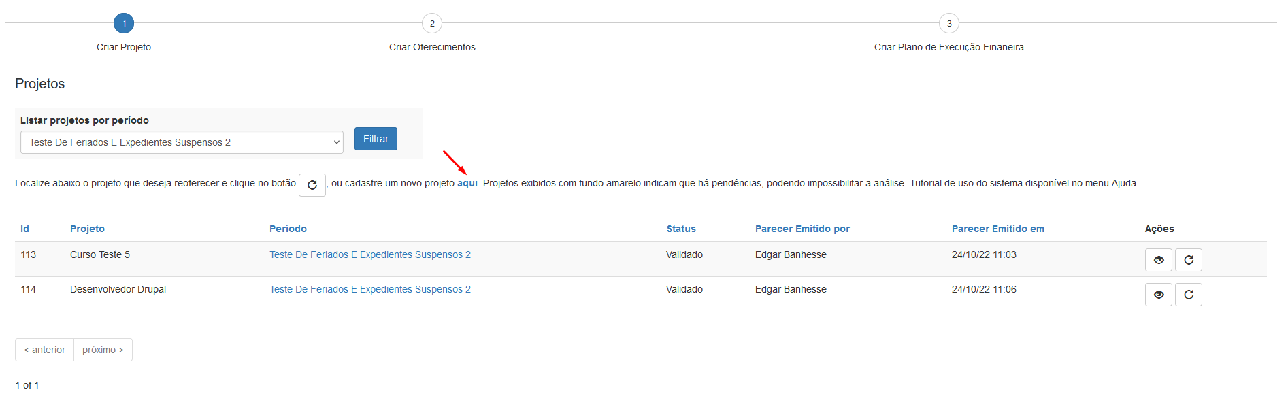Open period link in row 113
Screen dimensions: 1288x396
point(370,254)
